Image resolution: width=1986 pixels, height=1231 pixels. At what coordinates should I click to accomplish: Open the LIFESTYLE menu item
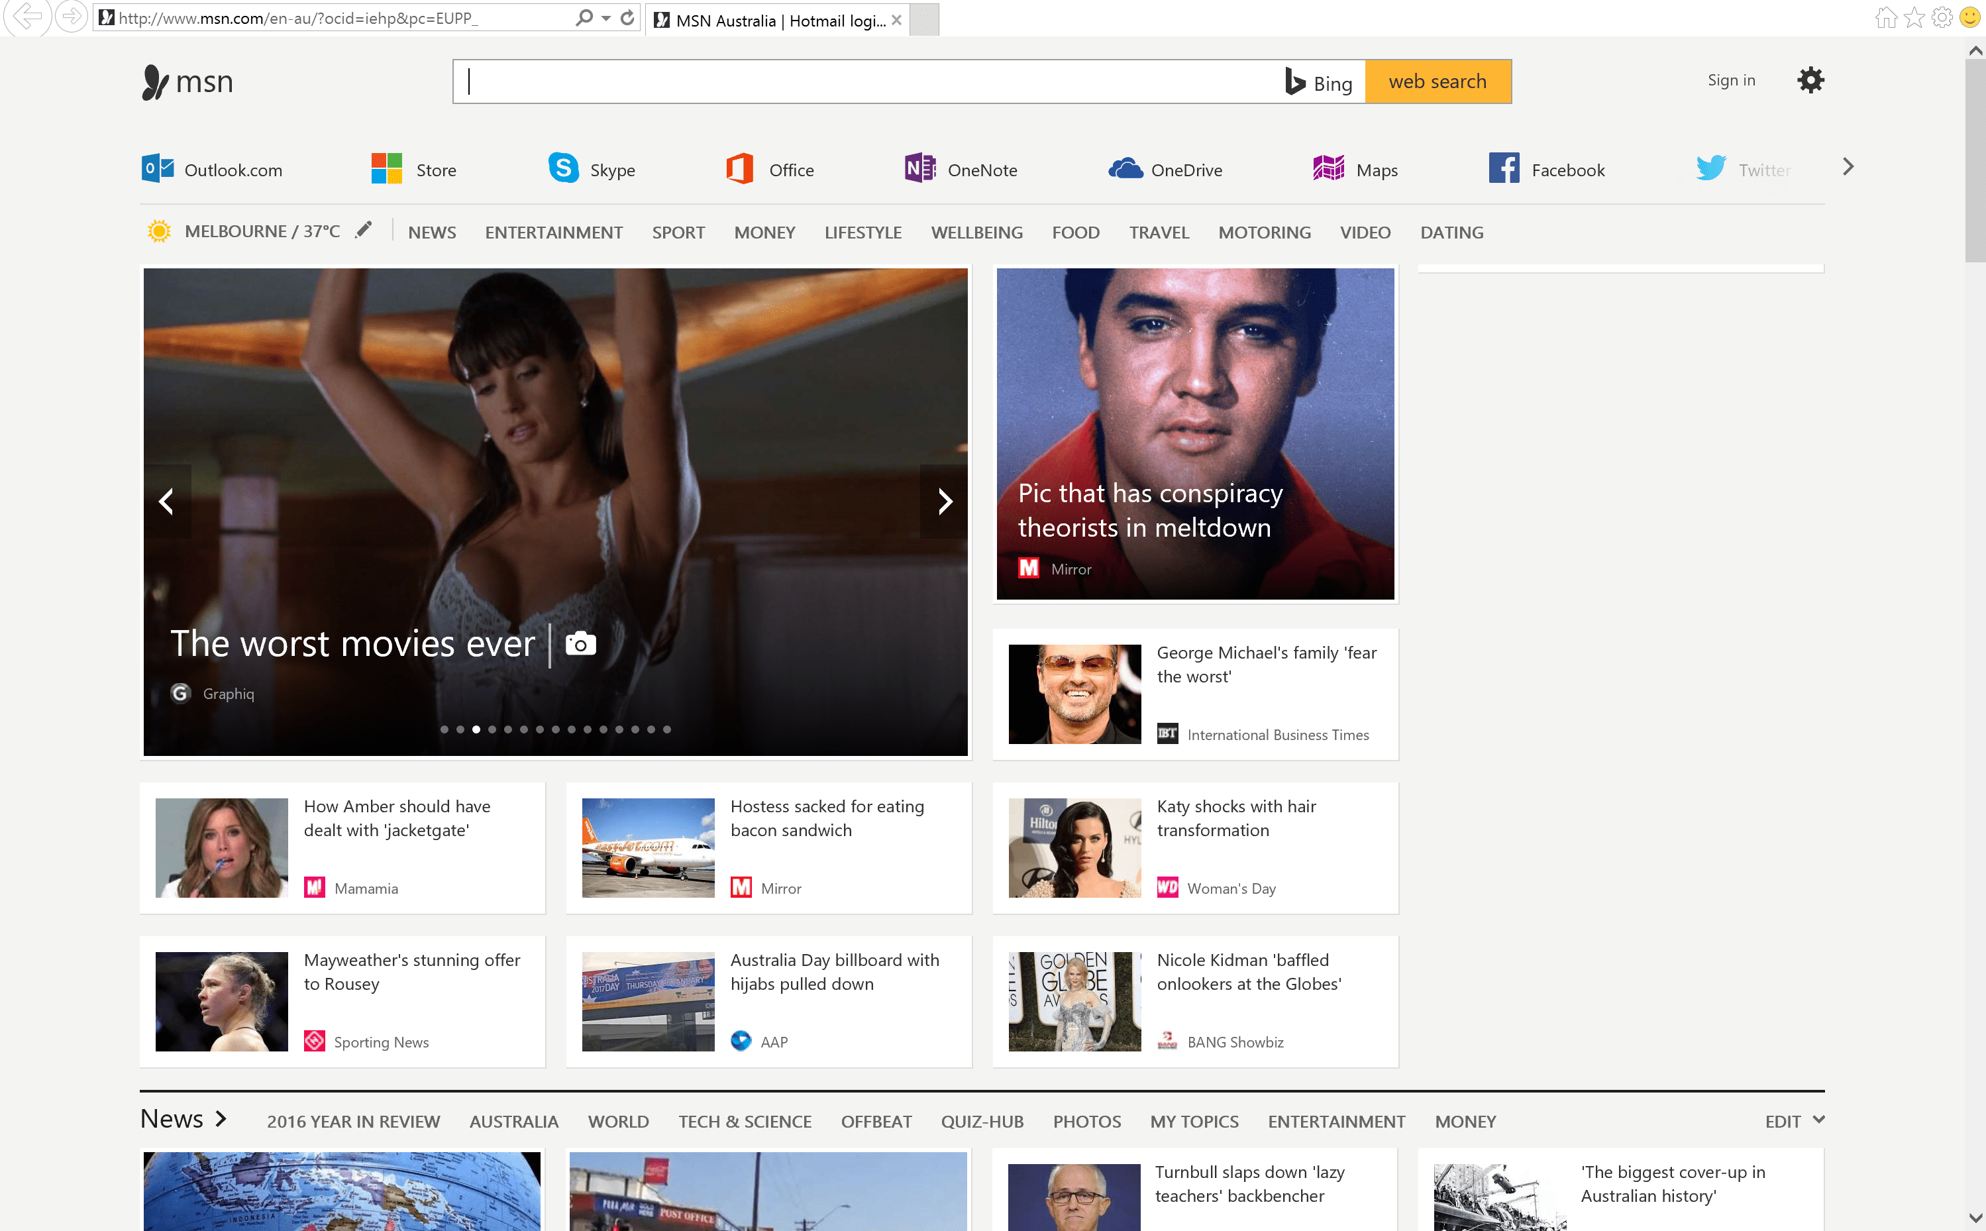tap(862, 233)
